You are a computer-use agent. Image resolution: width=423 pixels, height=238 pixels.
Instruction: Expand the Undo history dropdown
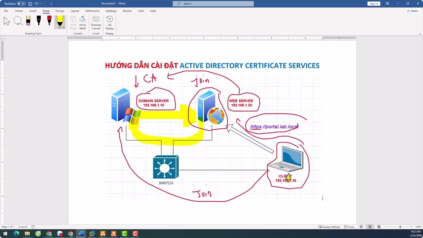tap(41, 4)
